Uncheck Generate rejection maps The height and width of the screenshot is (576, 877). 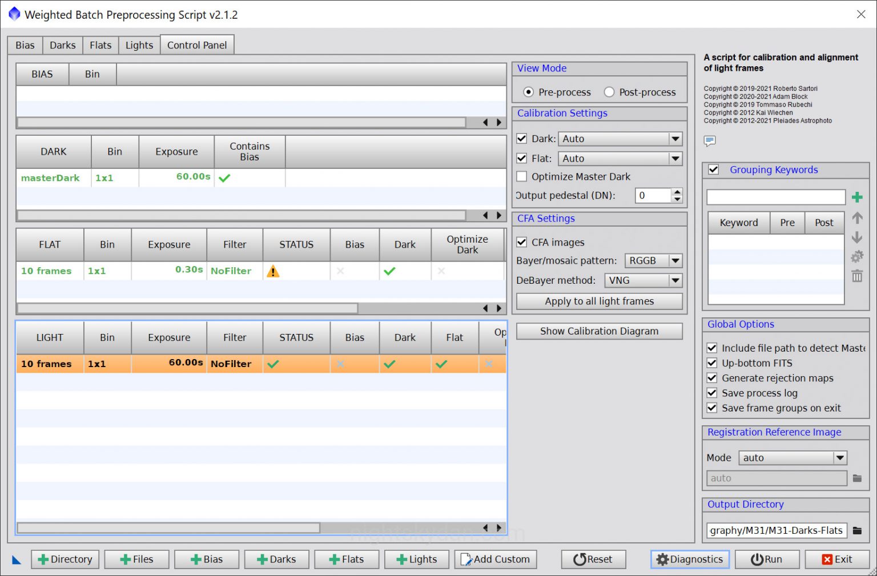pyautogui.click(x=712, y=378)
